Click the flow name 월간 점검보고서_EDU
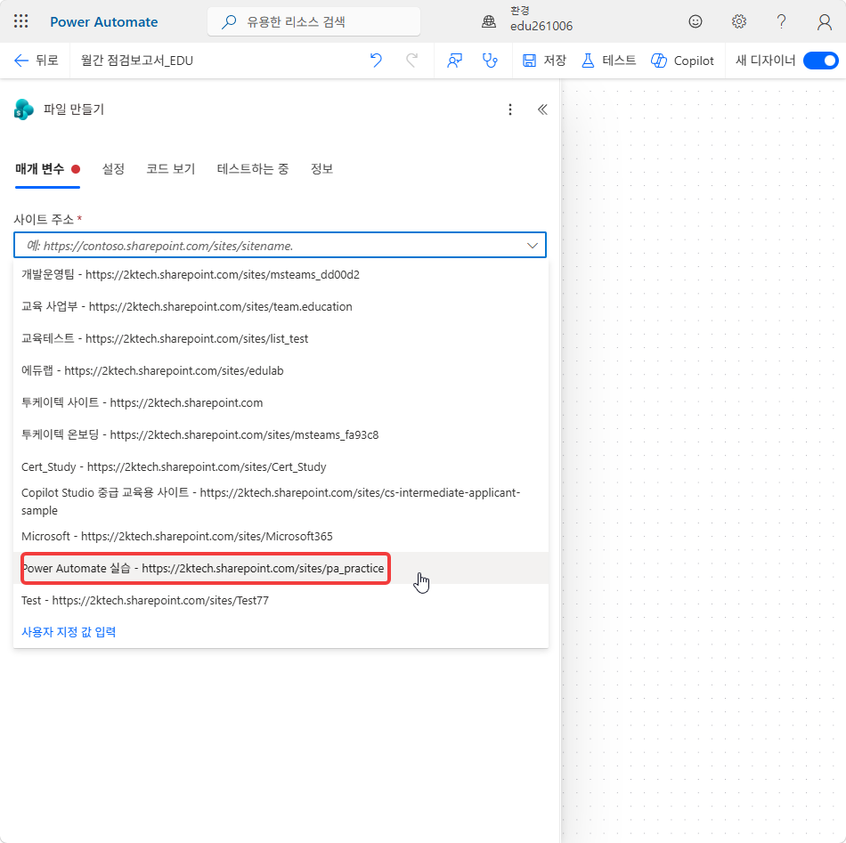The height and width of the screenshot is (843, 846). [137, 61]
